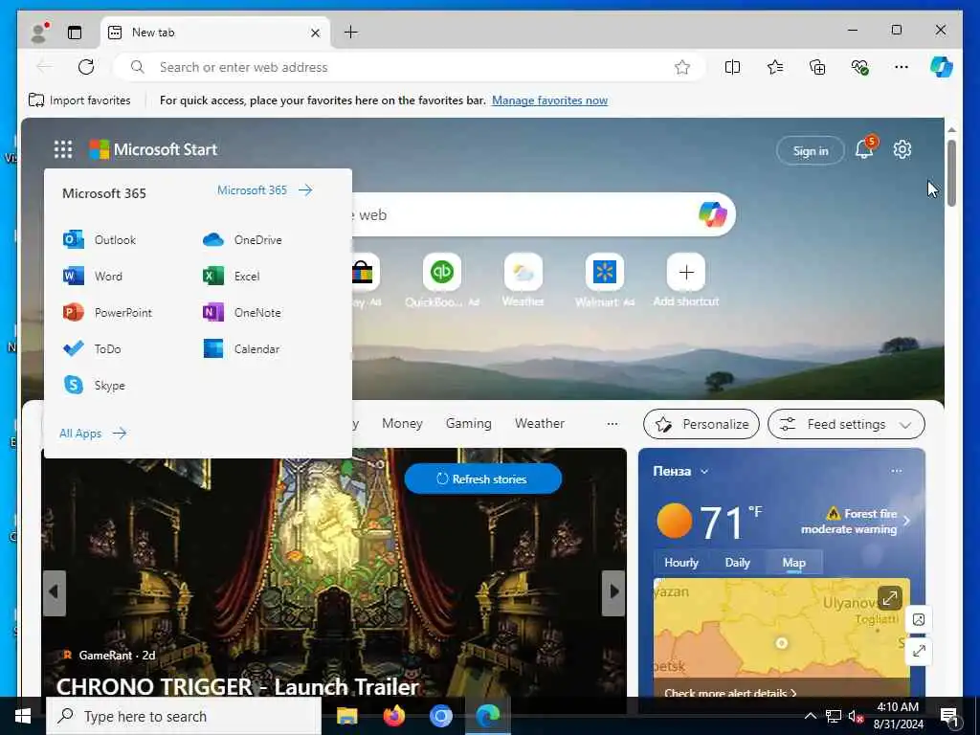The image size is (980, 735).
Task: Open Settings and more menu
Action: [902, 67]
